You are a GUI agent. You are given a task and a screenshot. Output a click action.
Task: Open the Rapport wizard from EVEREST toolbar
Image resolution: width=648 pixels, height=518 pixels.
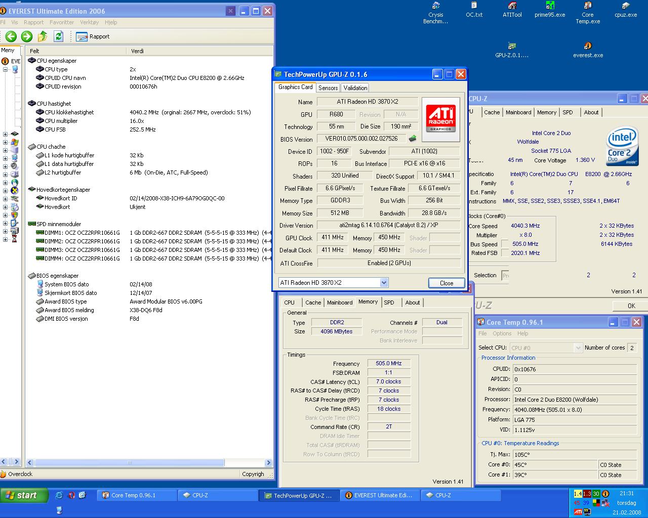pos(93,36)
